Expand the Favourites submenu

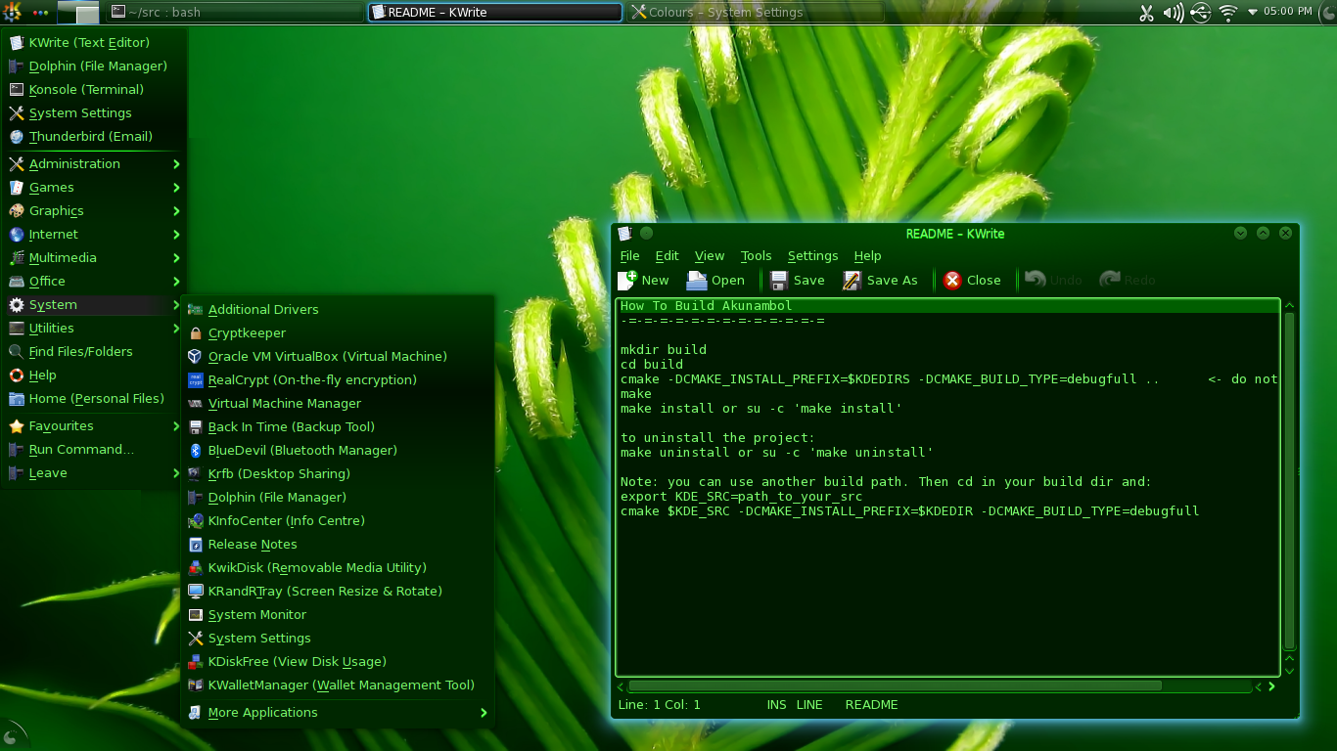pos(95,425)
